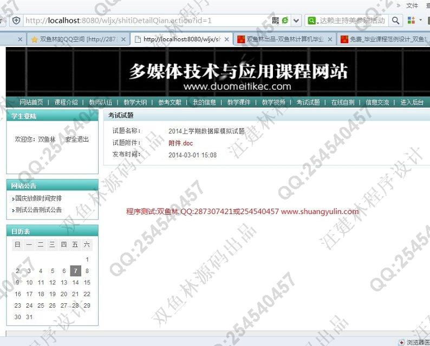430x346 pixels.
Task: Select day 22 in the calendar
Action: pyautogui.click(x=87, y=294)
